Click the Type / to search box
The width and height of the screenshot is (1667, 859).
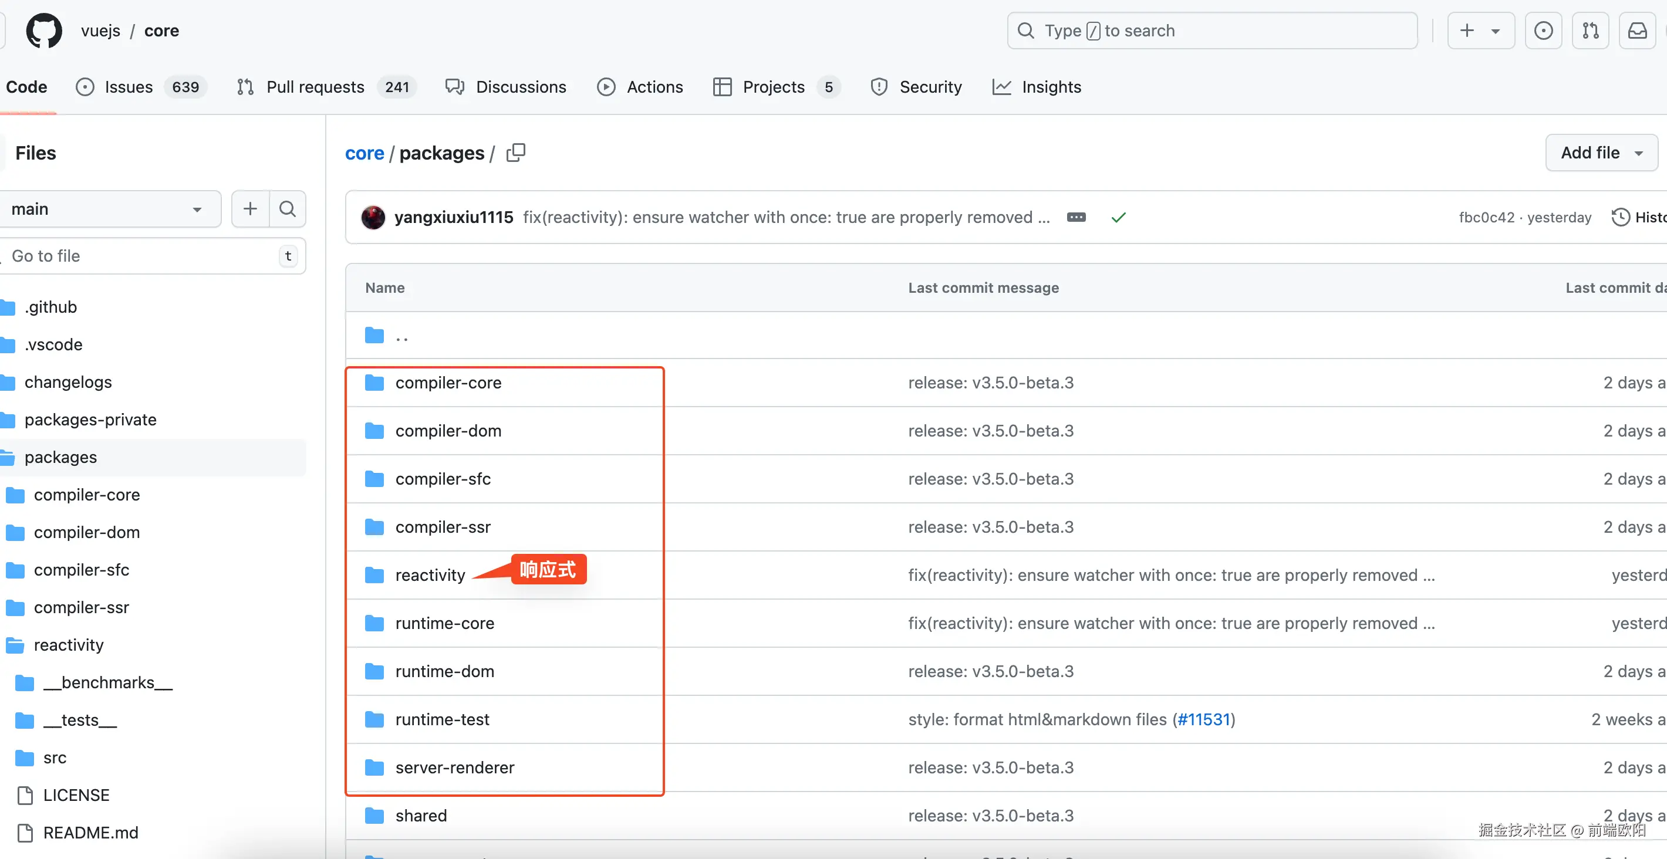pos(1212,31)
